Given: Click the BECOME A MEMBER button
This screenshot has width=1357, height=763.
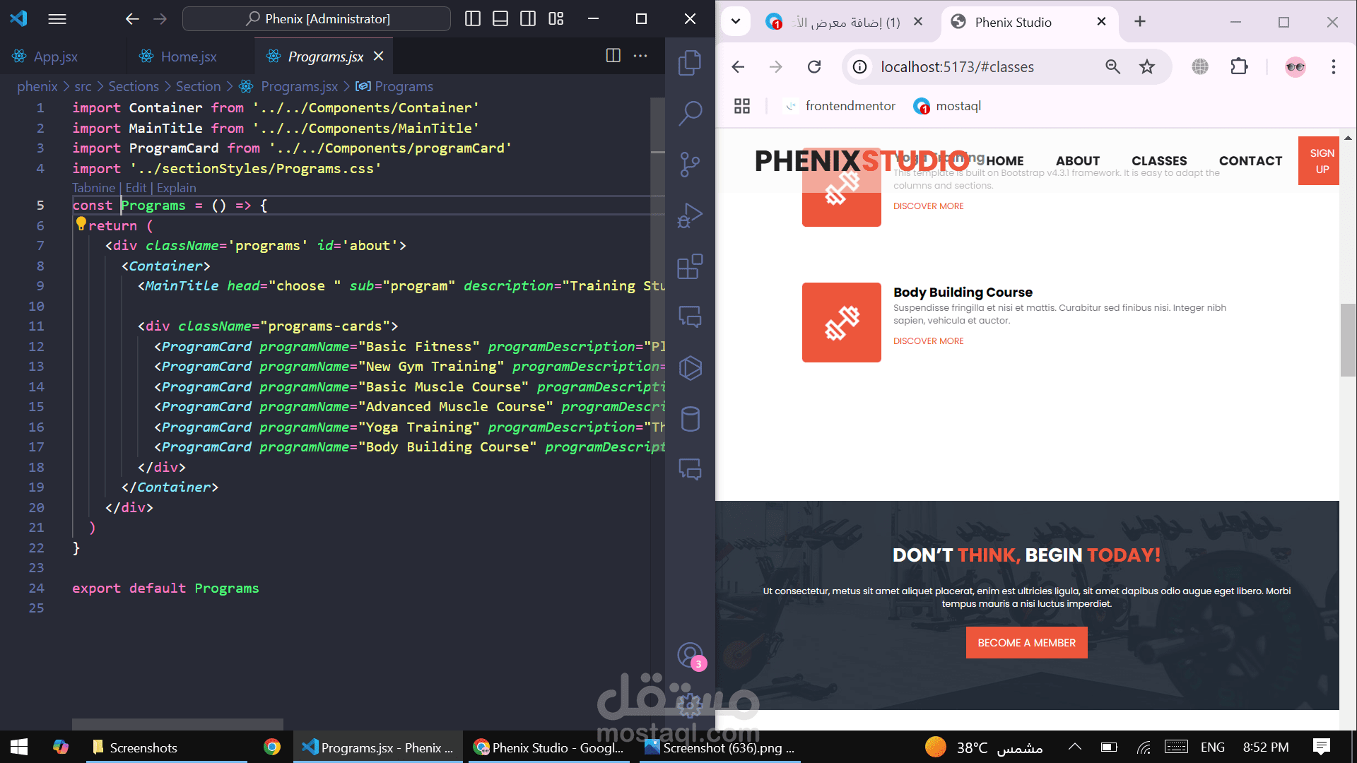Looking at the screenshot, I should tap(1026, 643).
